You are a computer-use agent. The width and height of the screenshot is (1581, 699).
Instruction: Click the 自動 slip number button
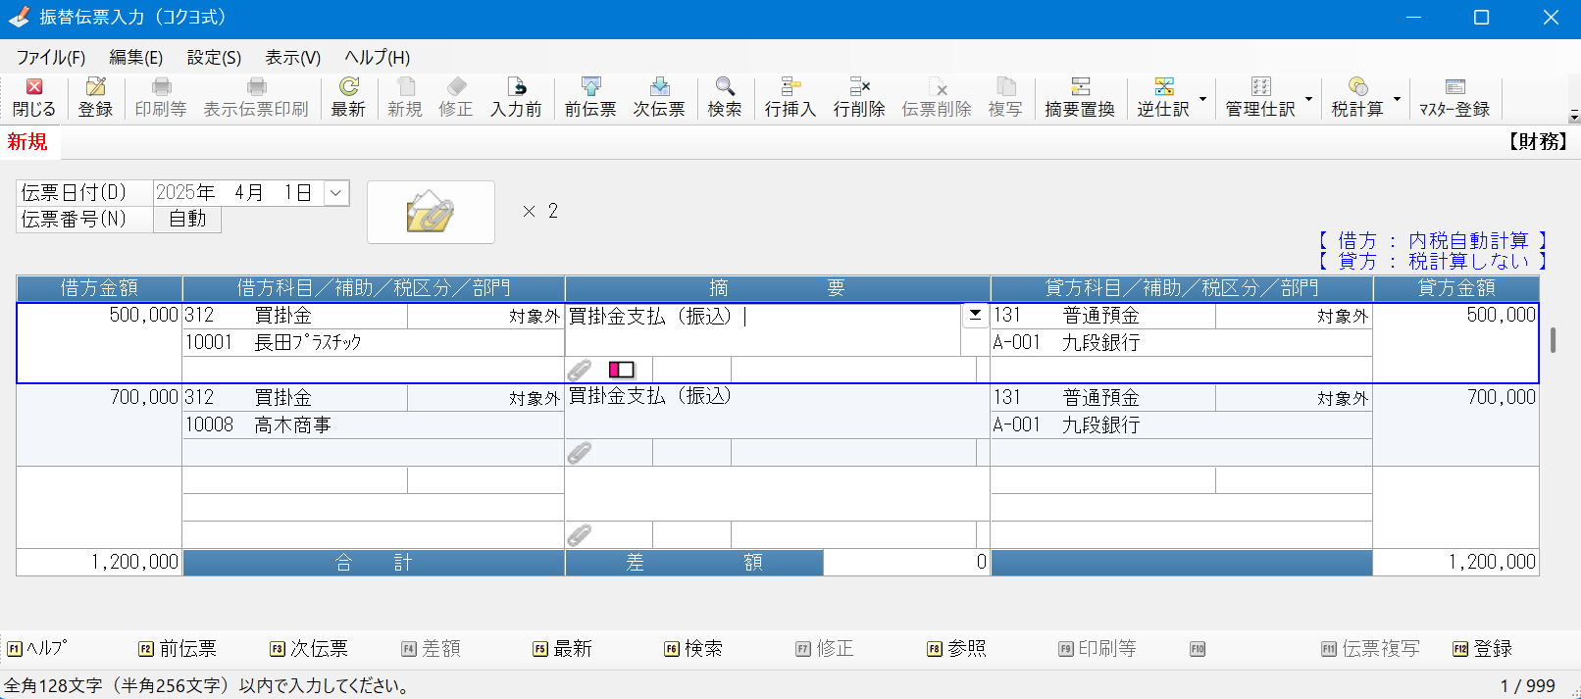tap(187, 220)
